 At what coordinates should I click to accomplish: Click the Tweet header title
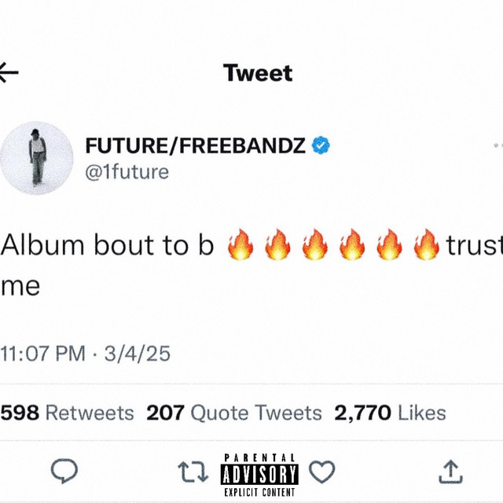[x=258, y=73]
